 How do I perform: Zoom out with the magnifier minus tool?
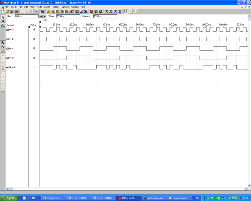pyautogui.click(x=3, y=47)
